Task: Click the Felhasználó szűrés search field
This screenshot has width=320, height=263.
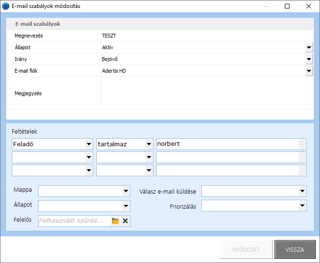Action: click(x=74, y=221)
